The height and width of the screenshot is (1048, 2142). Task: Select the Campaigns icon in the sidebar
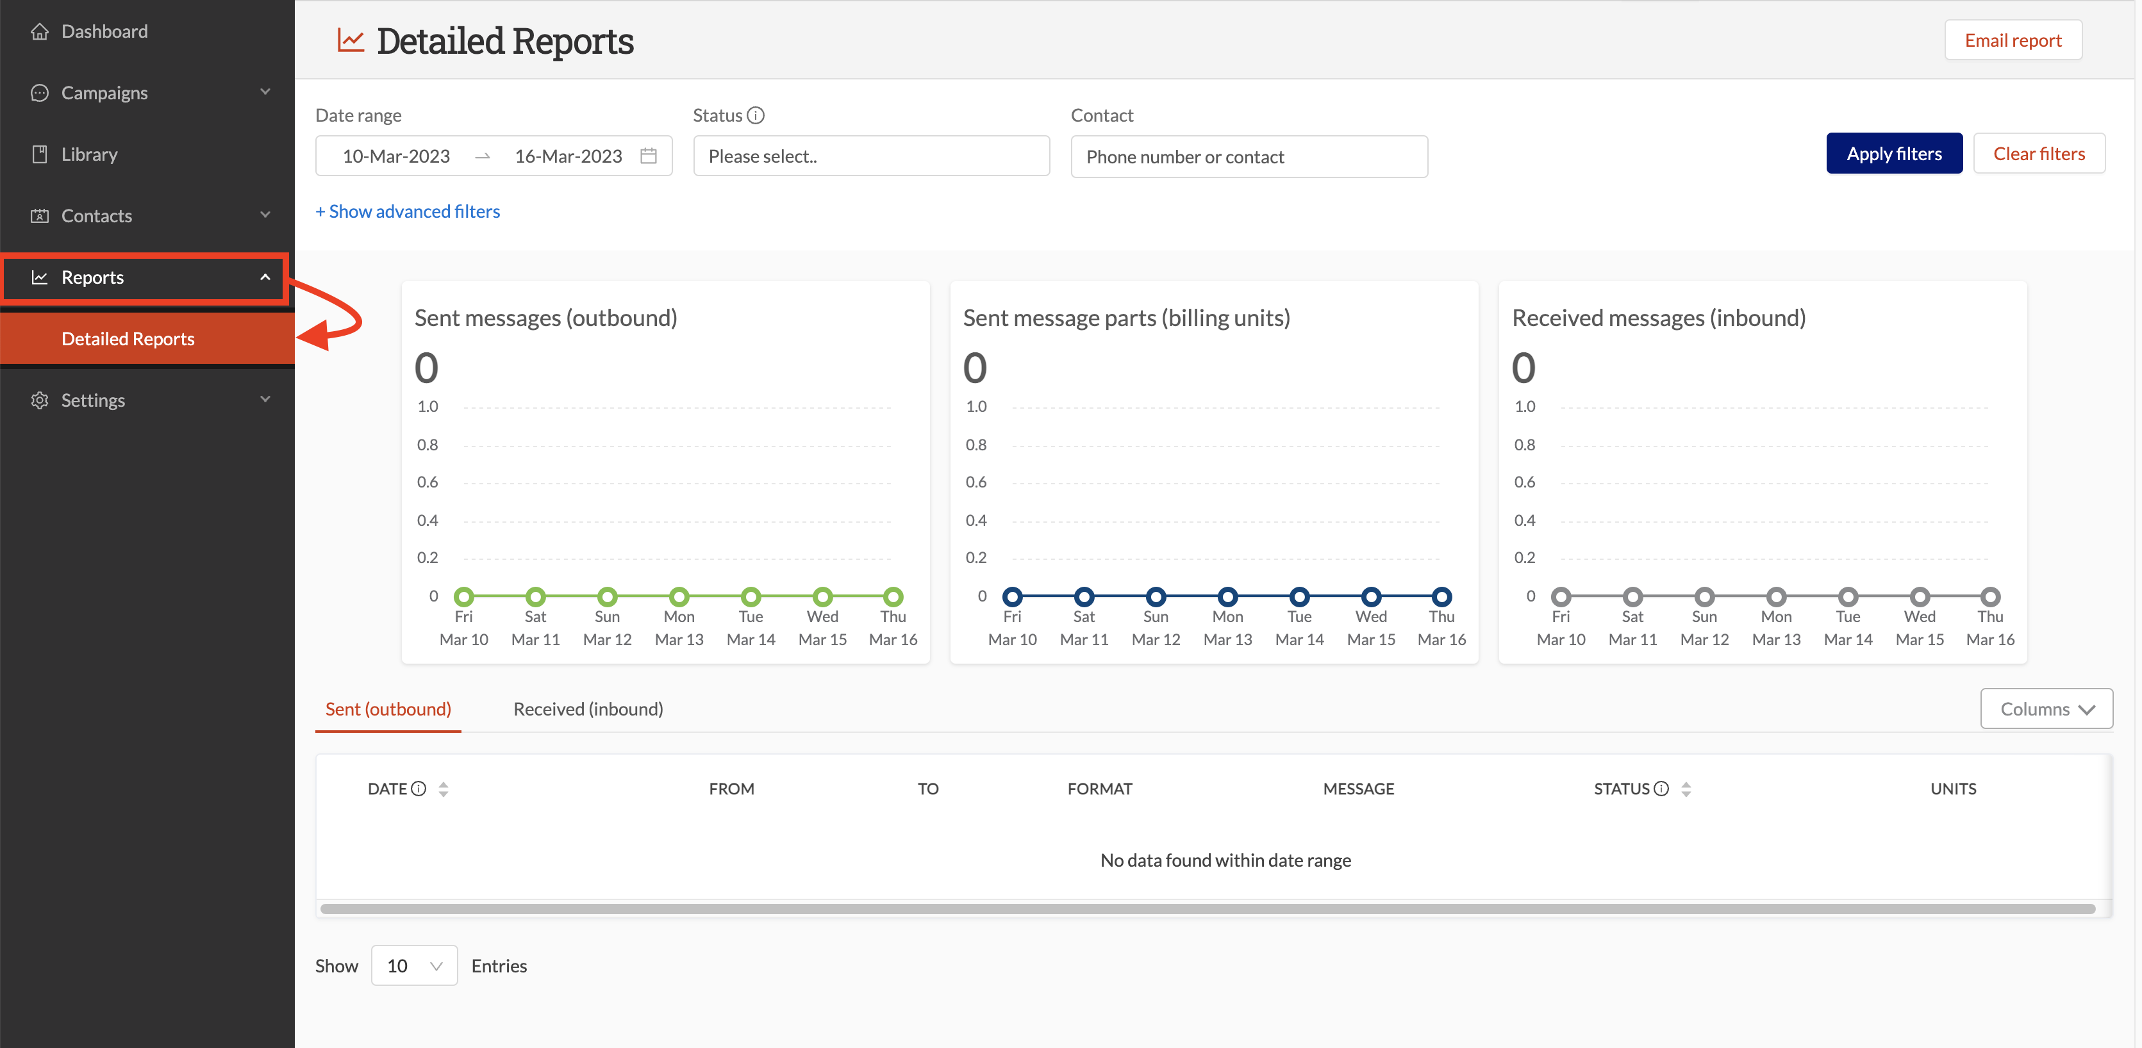[40, 92]
